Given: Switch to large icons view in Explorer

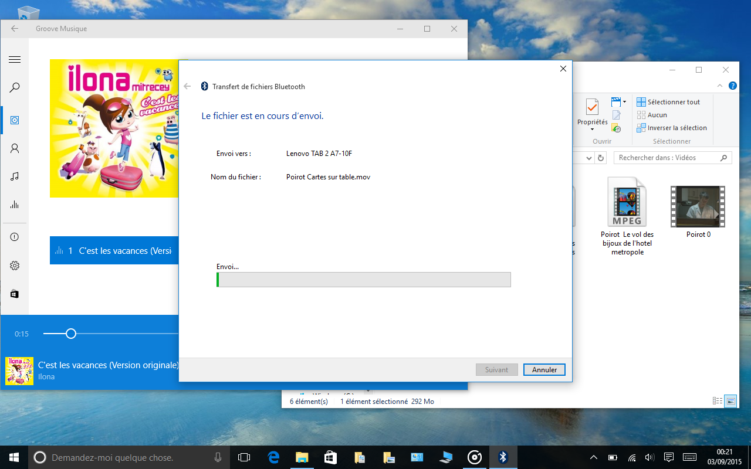Looking at the screenshot, I should coord(730,401).
